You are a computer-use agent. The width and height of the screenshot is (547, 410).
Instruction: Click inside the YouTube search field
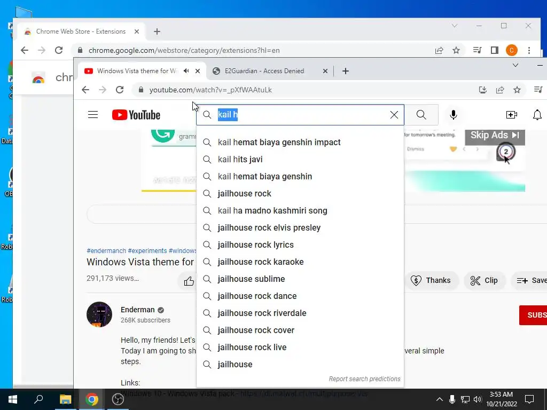pos(300,115)
